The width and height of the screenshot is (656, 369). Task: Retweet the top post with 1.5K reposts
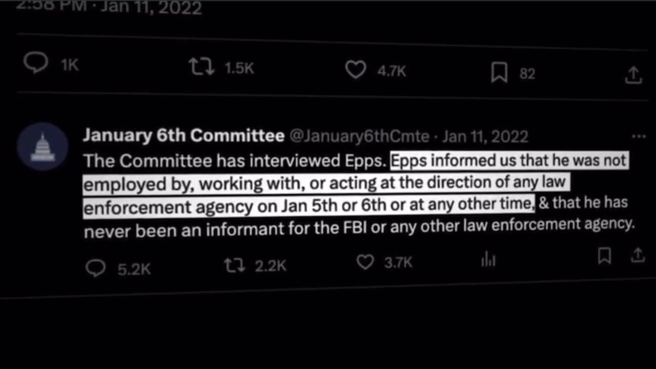(201, 68)
